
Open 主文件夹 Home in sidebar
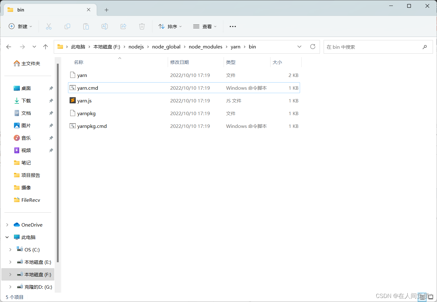27,63
